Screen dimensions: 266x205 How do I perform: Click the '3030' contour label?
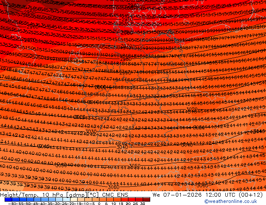click(91, 131)
